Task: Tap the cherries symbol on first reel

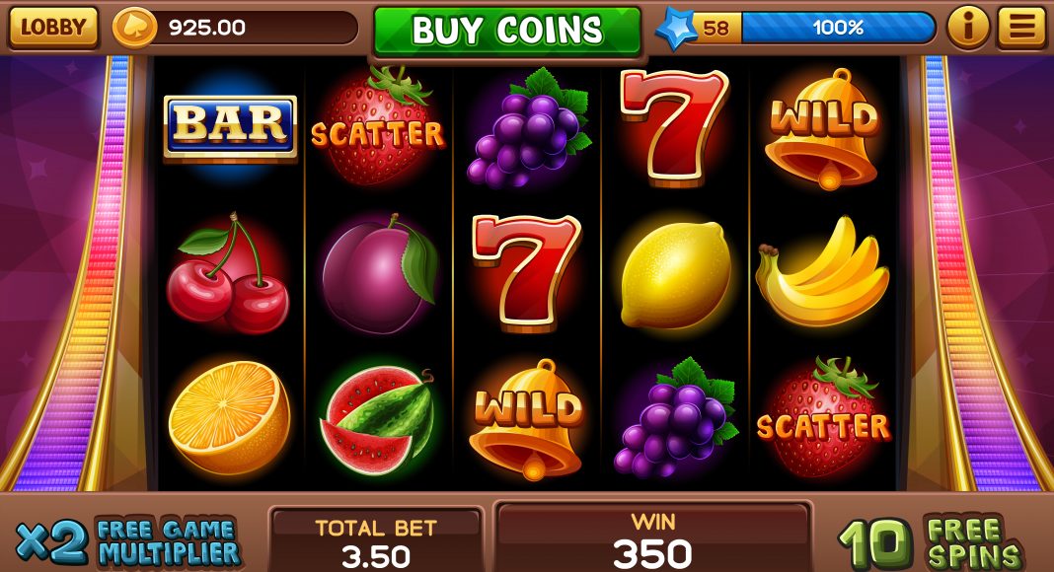Action: pos(227,274)
